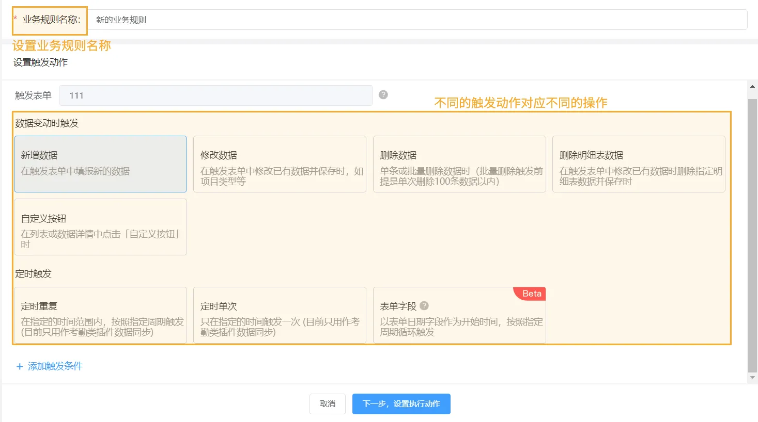Click 下一步，设置执行动作 button
The height and width of the screenshot is (422, 758).
pyautogui.click(x=401, y=404)
